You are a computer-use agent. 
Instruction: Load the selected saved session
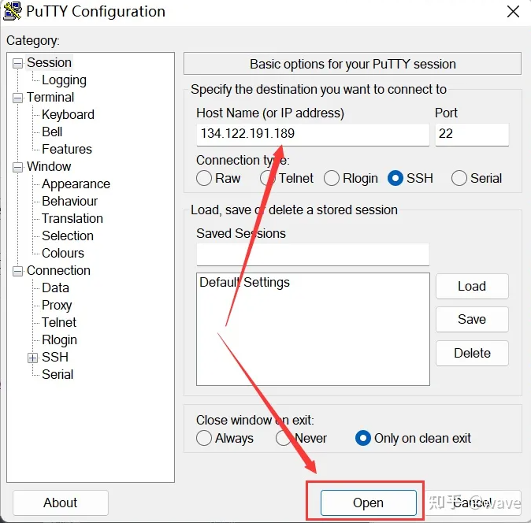(472, 287)
